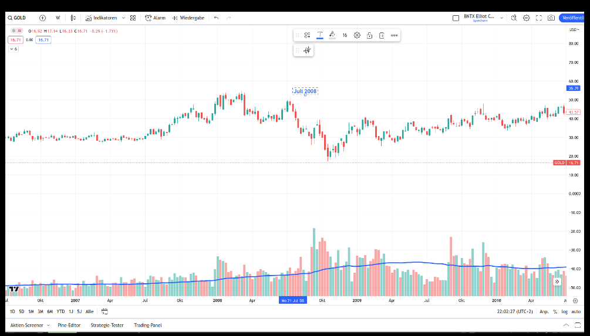Expand the collapsed indicator legend arrow
This screenshot has width=590, height=336.
click(x=14, y=49)
